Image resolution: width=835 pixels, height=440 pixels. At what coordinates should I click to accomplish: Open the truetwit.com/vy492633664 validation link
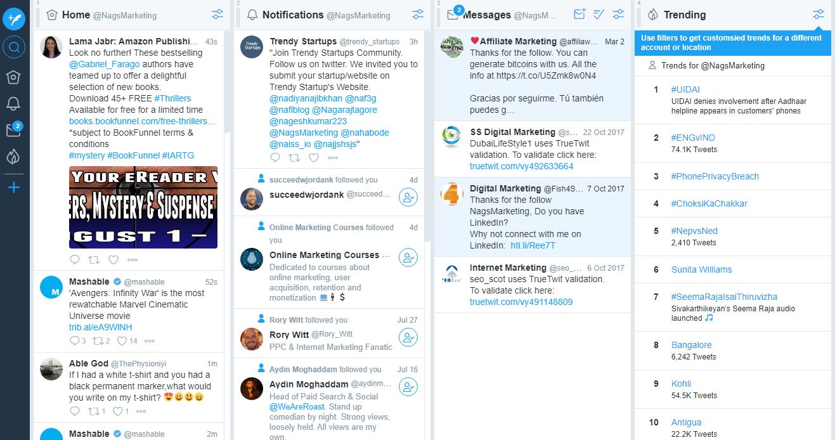click(x=521, y=166)
